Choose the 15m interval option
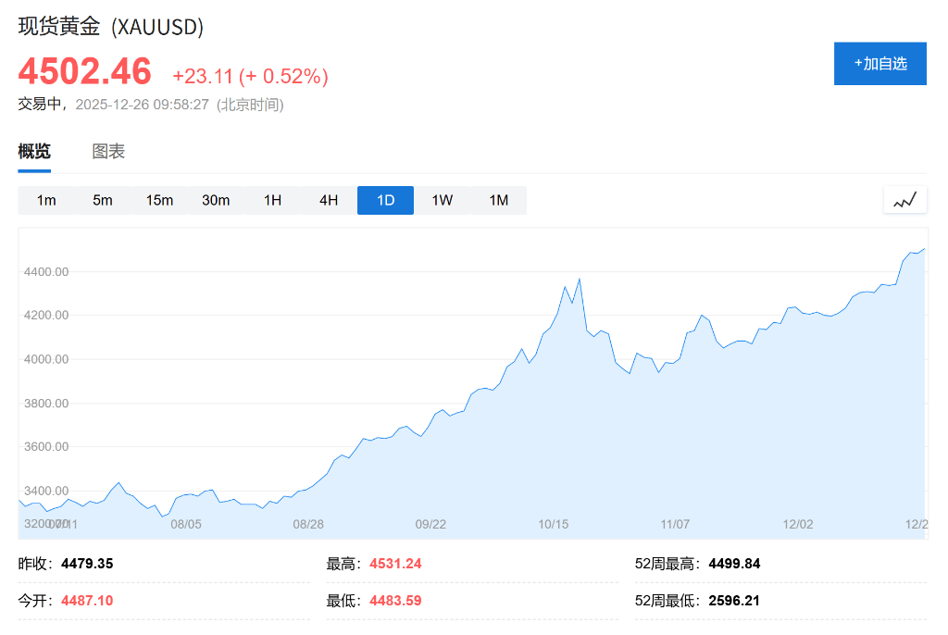 159,201
